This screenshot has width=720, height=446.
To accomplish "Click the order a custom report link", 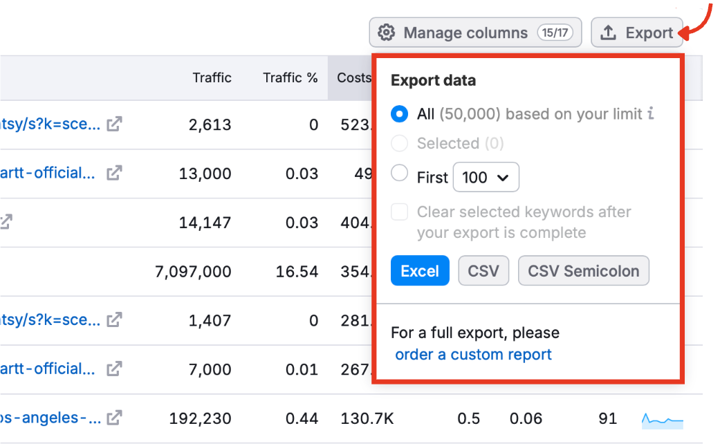I will [473, 355].
